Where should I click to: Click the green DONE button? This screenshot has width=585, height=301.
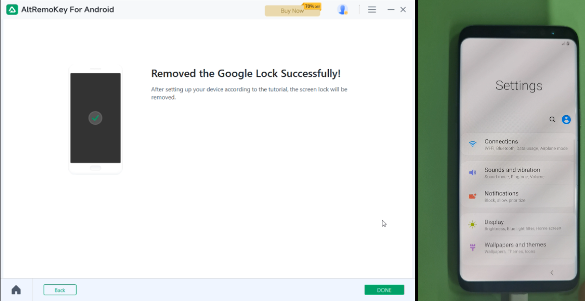384,290
